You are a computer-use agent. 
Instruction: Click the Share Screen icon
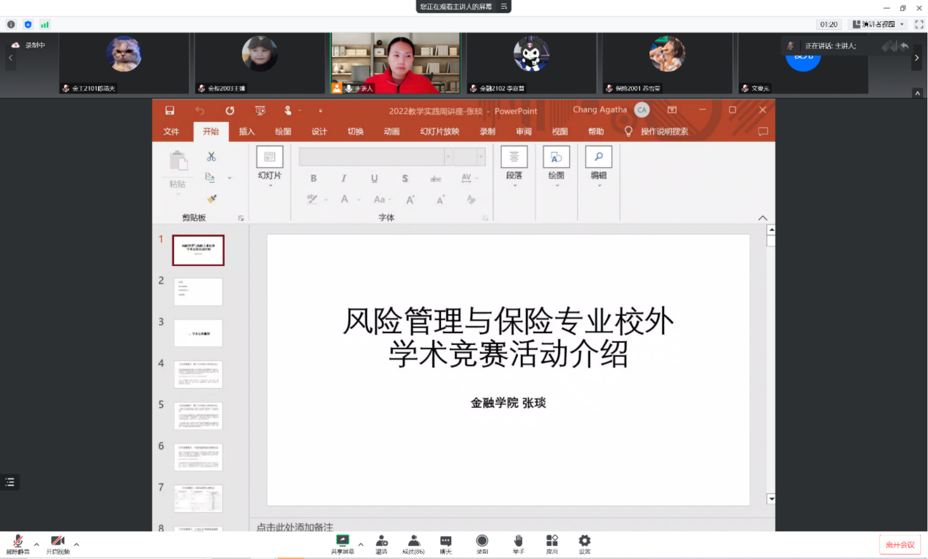point(342,544)
